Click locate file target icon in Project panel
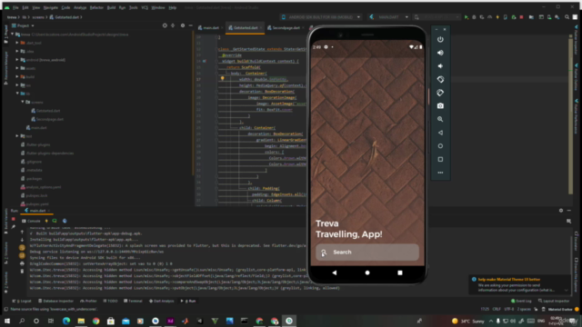This screenshot has width=582, height=327. [x=165, y=25]
